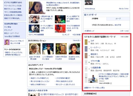Open the Yahoo!占い link
This screenshot has height=96, width=133.
tap(77, 40)
